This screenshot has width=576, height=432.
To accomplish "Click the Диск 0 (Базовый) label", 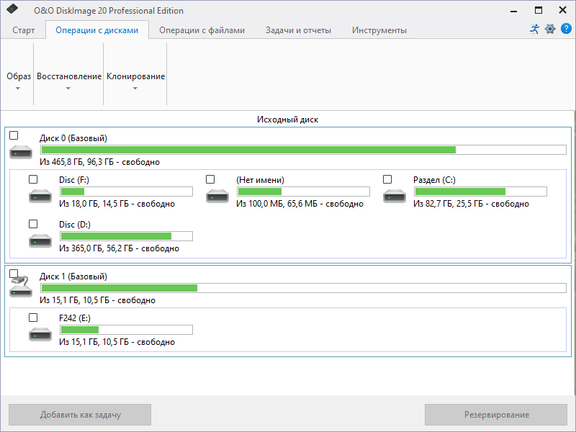I will point(73,138).
